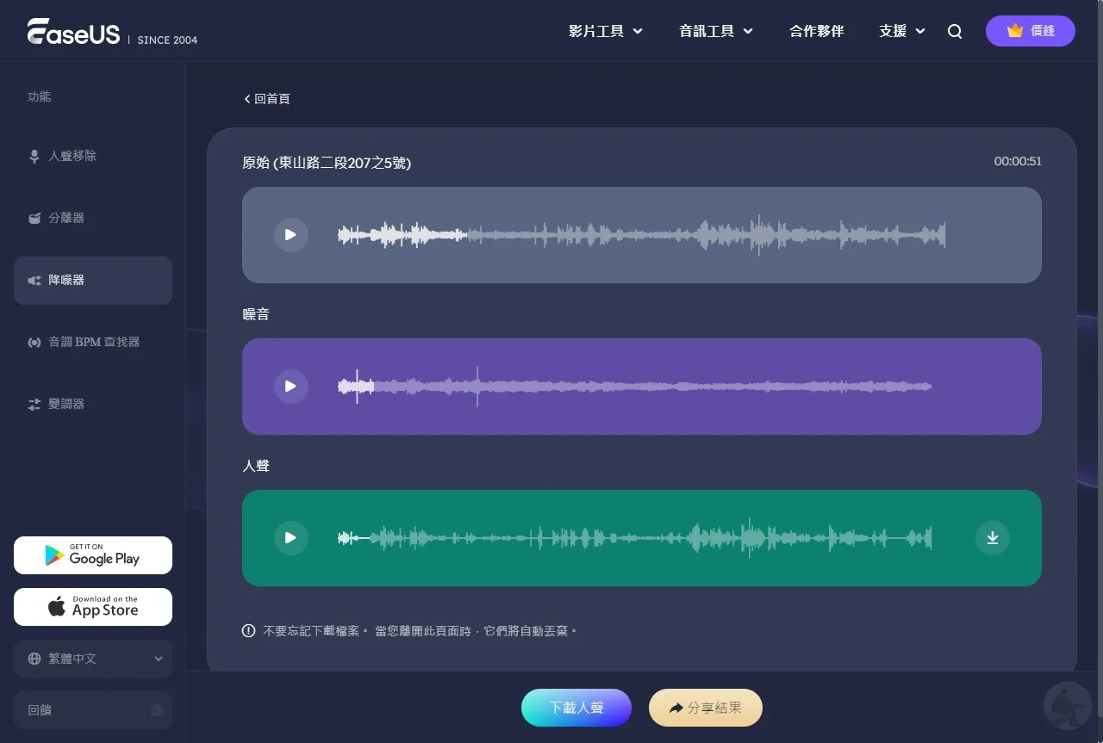Click the 噪音 section label
The width and height of the screenshot is (1103, 743).
(256, 314)
